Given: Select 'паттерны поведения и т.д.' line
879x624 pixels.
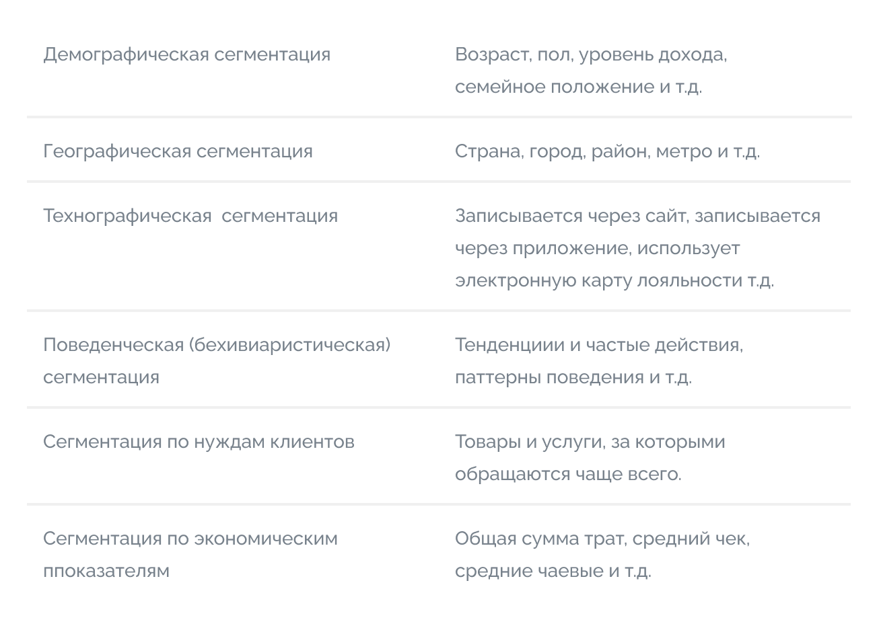Looking at the screenshot, I should 573,377.
